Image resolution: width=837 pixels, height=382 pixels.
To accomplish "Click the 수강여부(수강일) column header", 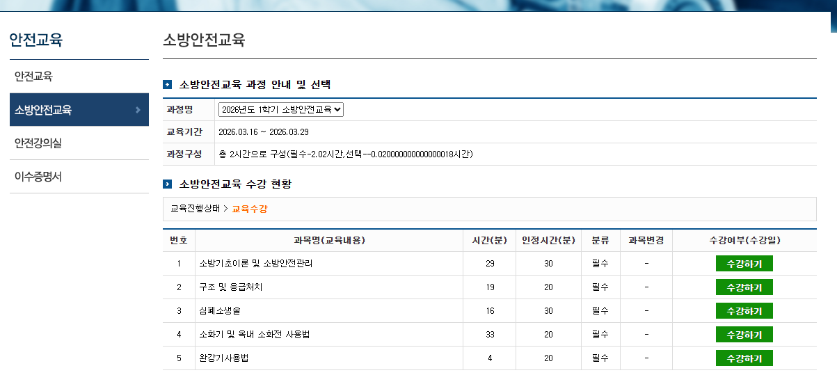I will [x=744, y=241].
